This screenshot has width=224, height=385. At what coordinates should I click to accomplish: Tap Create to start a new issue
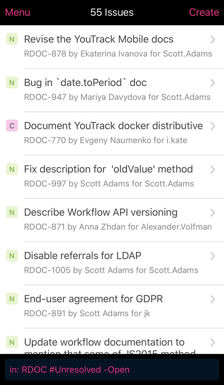coord(204,12)
